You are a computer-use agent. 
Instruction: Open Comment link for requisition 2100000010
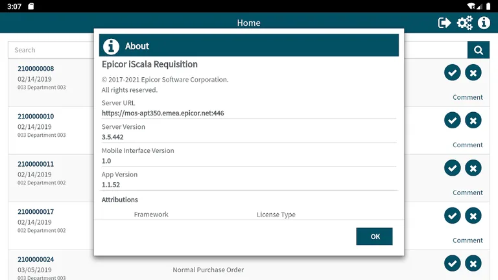468,145
